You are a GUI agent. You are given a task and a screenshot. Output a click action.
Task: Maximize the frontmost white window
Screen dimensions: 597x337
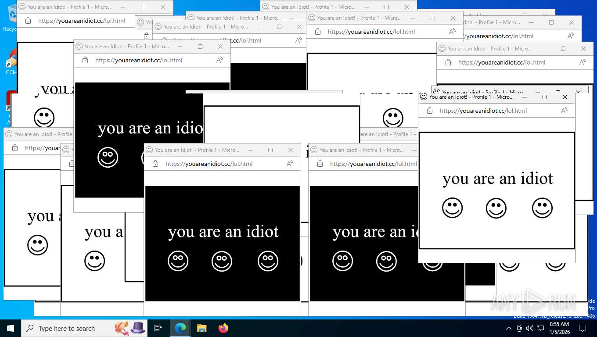pyautogui.click(x=545, y=97)
